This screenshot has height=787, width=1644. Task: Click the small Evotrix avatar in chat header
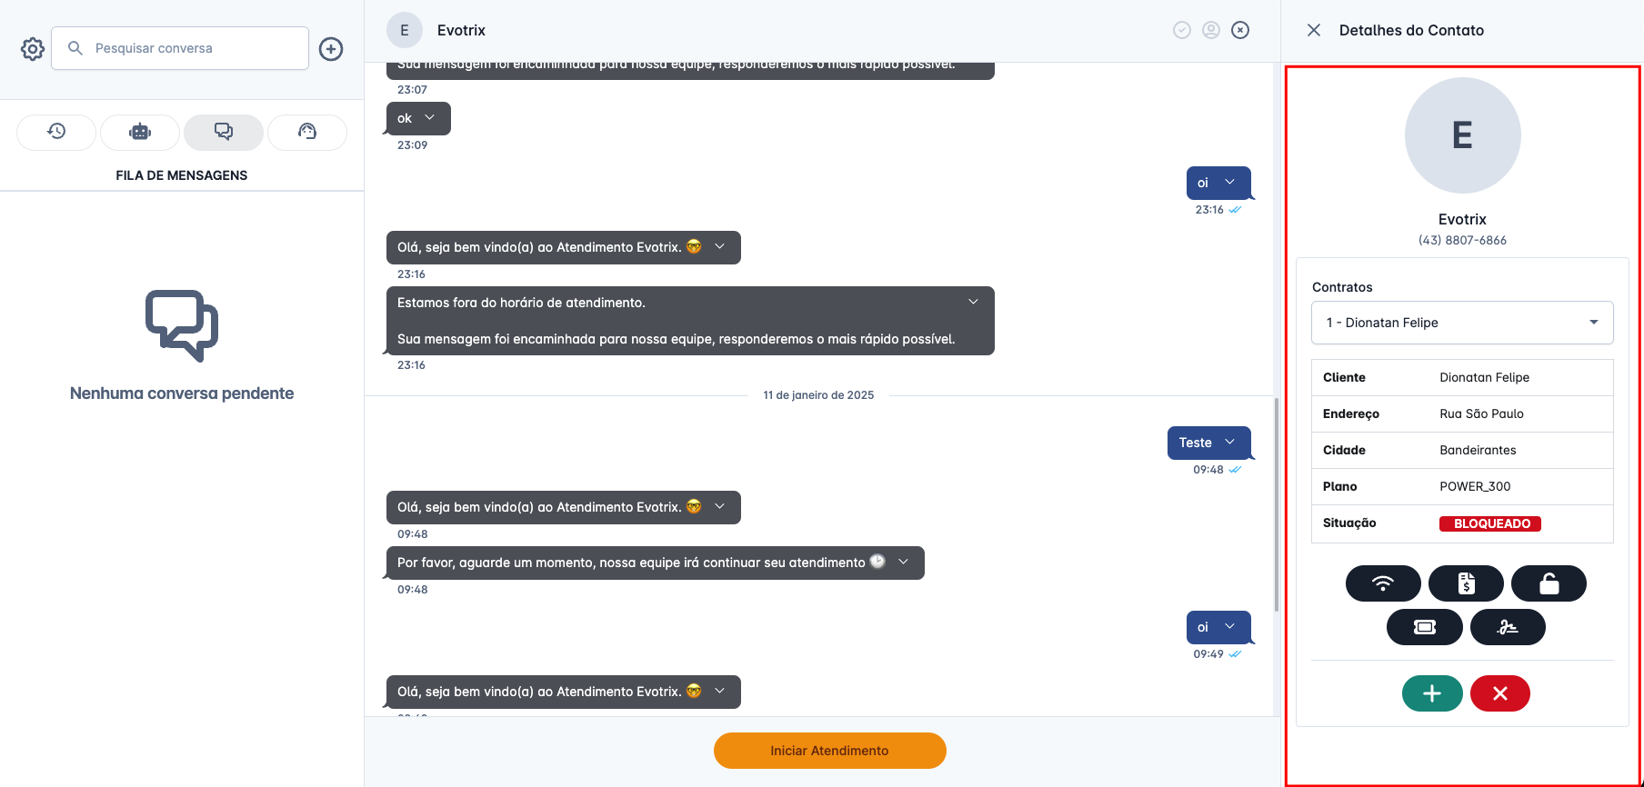pyautogui.click(x=405, y=30)
